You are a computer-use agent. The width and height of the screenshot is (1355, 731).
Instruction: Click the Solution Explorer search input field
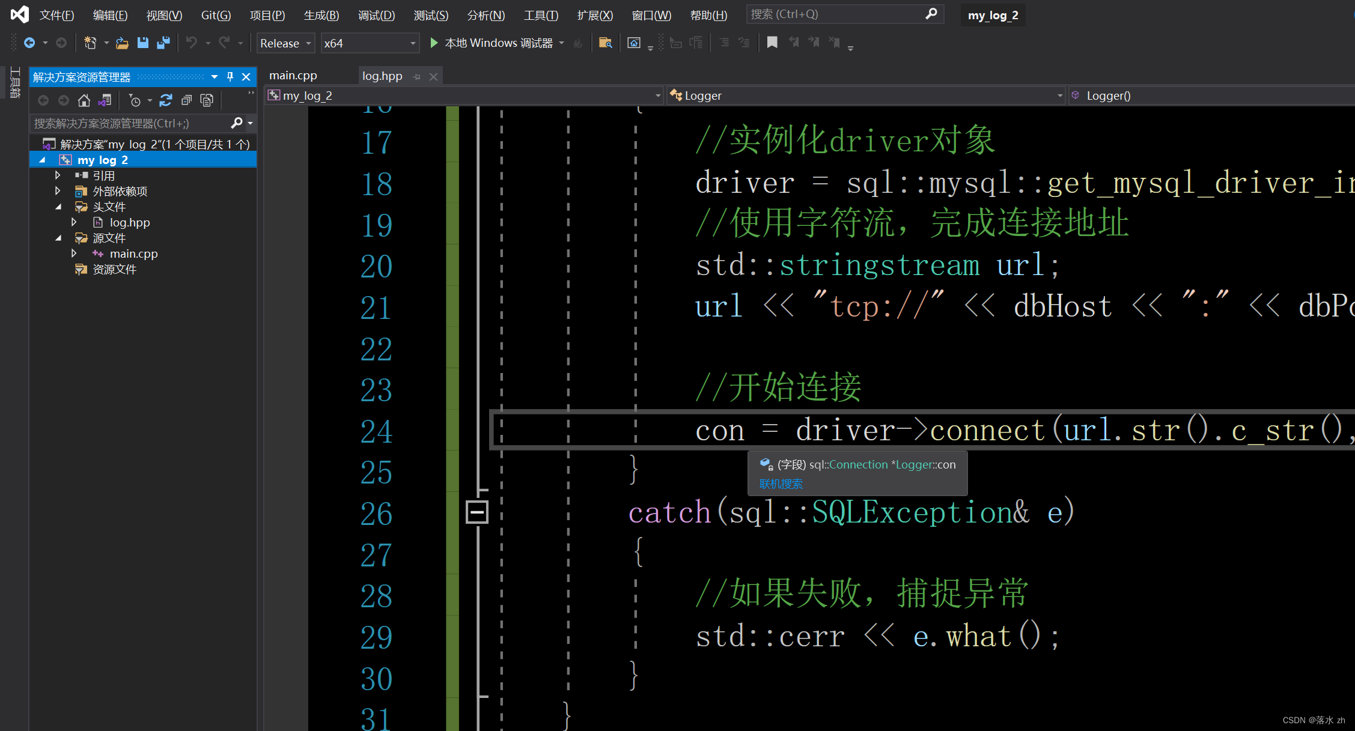pos(129,123)
